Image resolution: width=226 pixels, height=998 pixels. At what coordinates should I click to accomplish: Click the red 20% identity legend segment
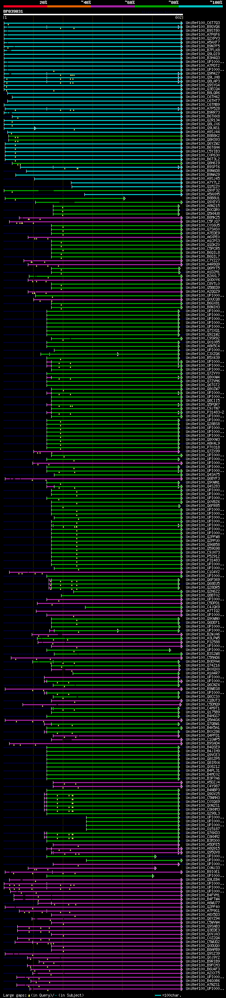click(x=25, y=6)
